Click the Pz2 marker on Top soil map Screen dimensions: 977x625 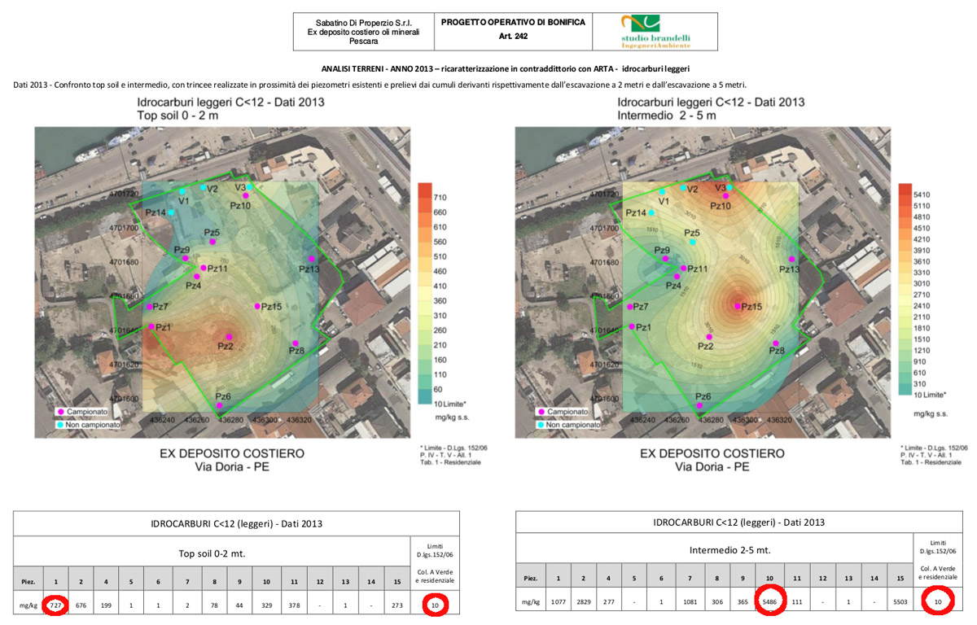(228, 335)
